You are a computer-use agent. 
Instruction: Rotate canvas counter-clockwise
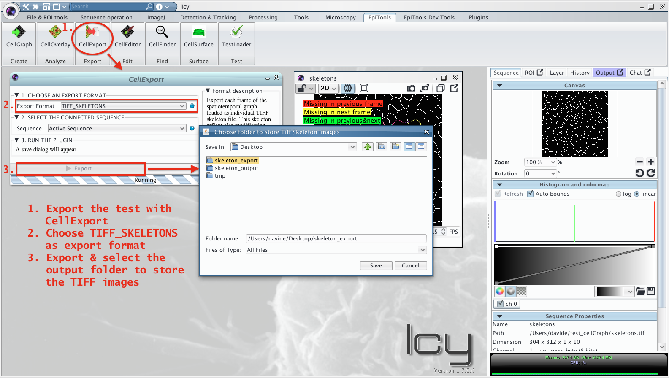[640, 173]
